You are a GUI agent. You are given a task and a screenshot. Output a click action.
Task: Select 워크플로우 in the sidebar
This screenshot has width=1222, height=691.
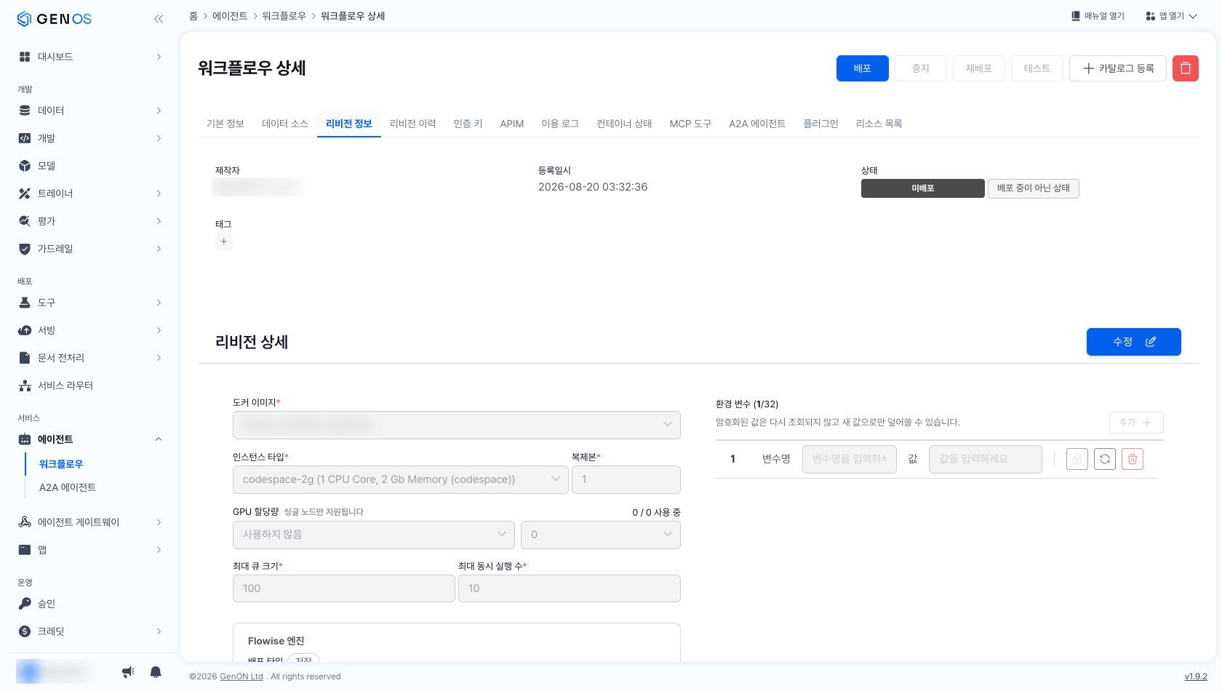coord(61,464)
